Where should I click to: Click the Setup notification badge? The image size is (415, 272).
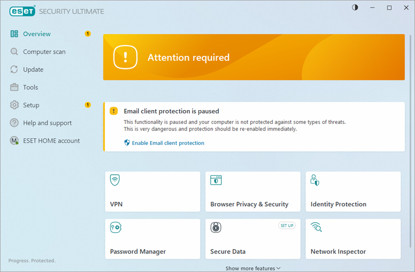[x=88, y=105]
